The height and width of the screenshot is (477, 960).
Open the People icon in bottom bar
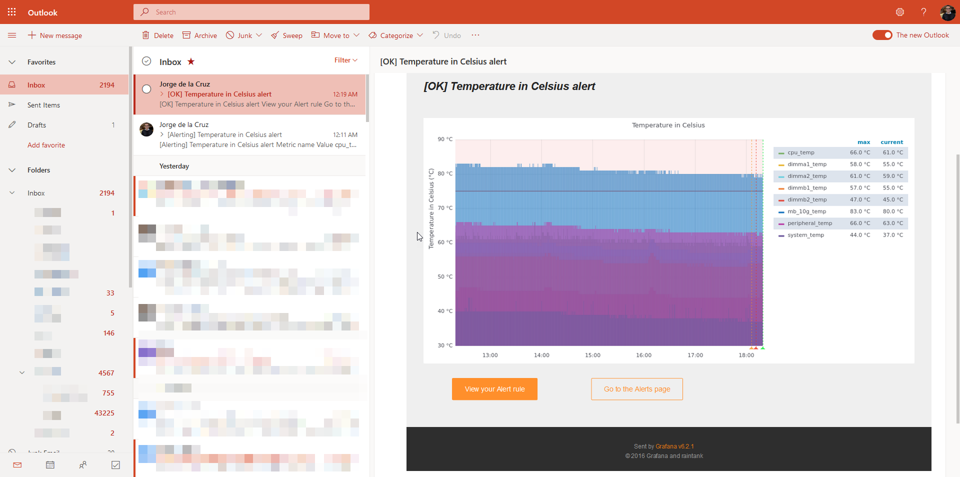(83, 465)
